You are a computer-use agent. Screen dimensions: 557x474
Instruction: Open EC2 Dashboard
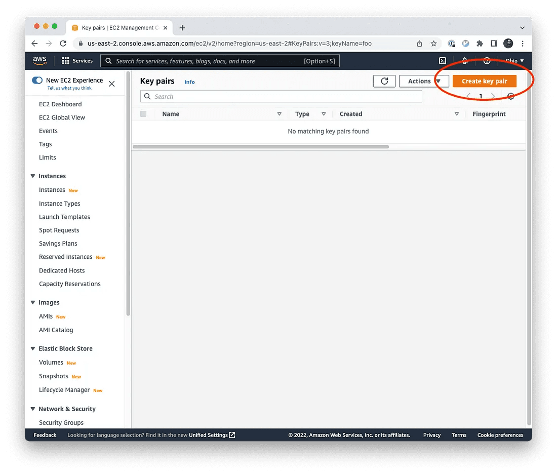click(x=60, y=104)
